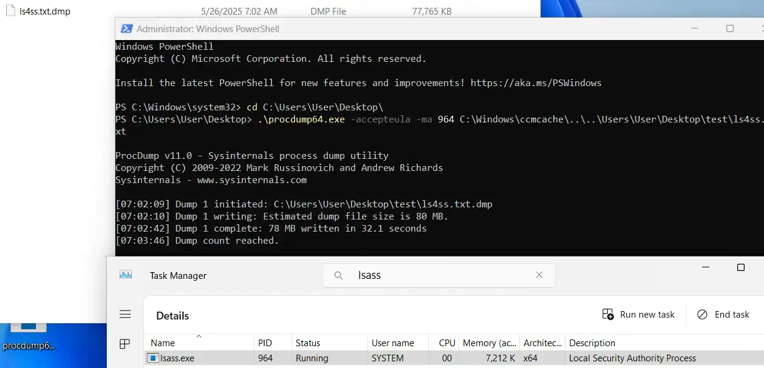The width and height of the screenshot is (764, 368).
Task: Sort processes by the CPU column header
Action: tap(446, 343)
